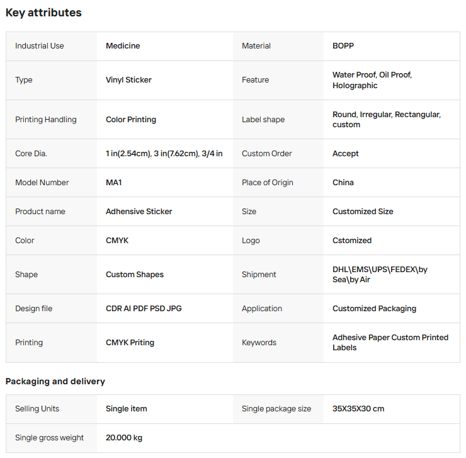Click the Packaging and delivery heading
The width and height of the screenshot is (466, 458).
[55, 381]
